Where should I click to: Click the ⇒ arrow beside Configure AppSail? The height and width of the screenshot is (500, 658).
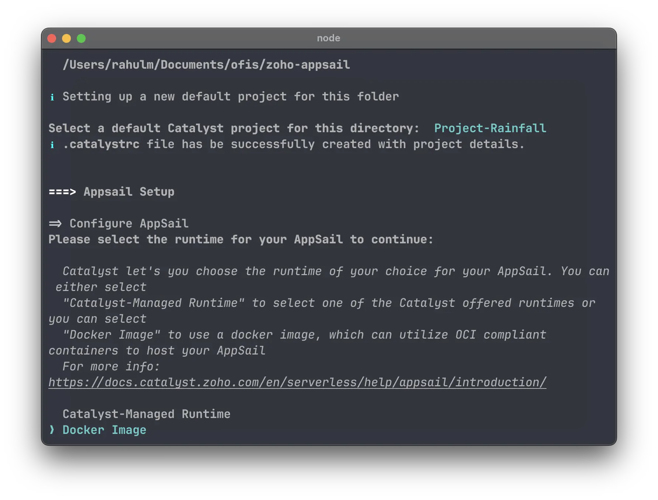point(55,223)
